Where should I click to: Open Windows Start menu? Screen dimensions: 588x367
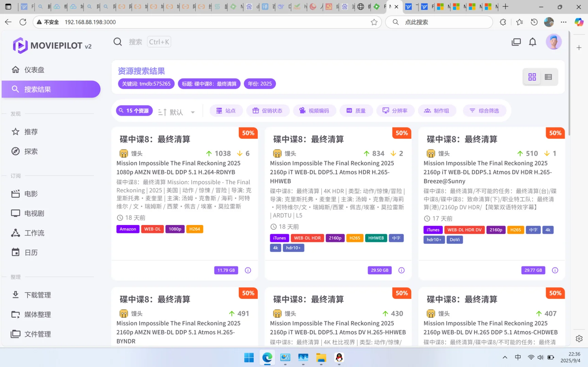(x=249, y=357)
